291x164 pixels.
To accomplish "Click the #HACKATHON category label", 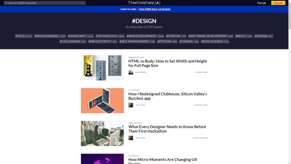I will click(135, 123).
